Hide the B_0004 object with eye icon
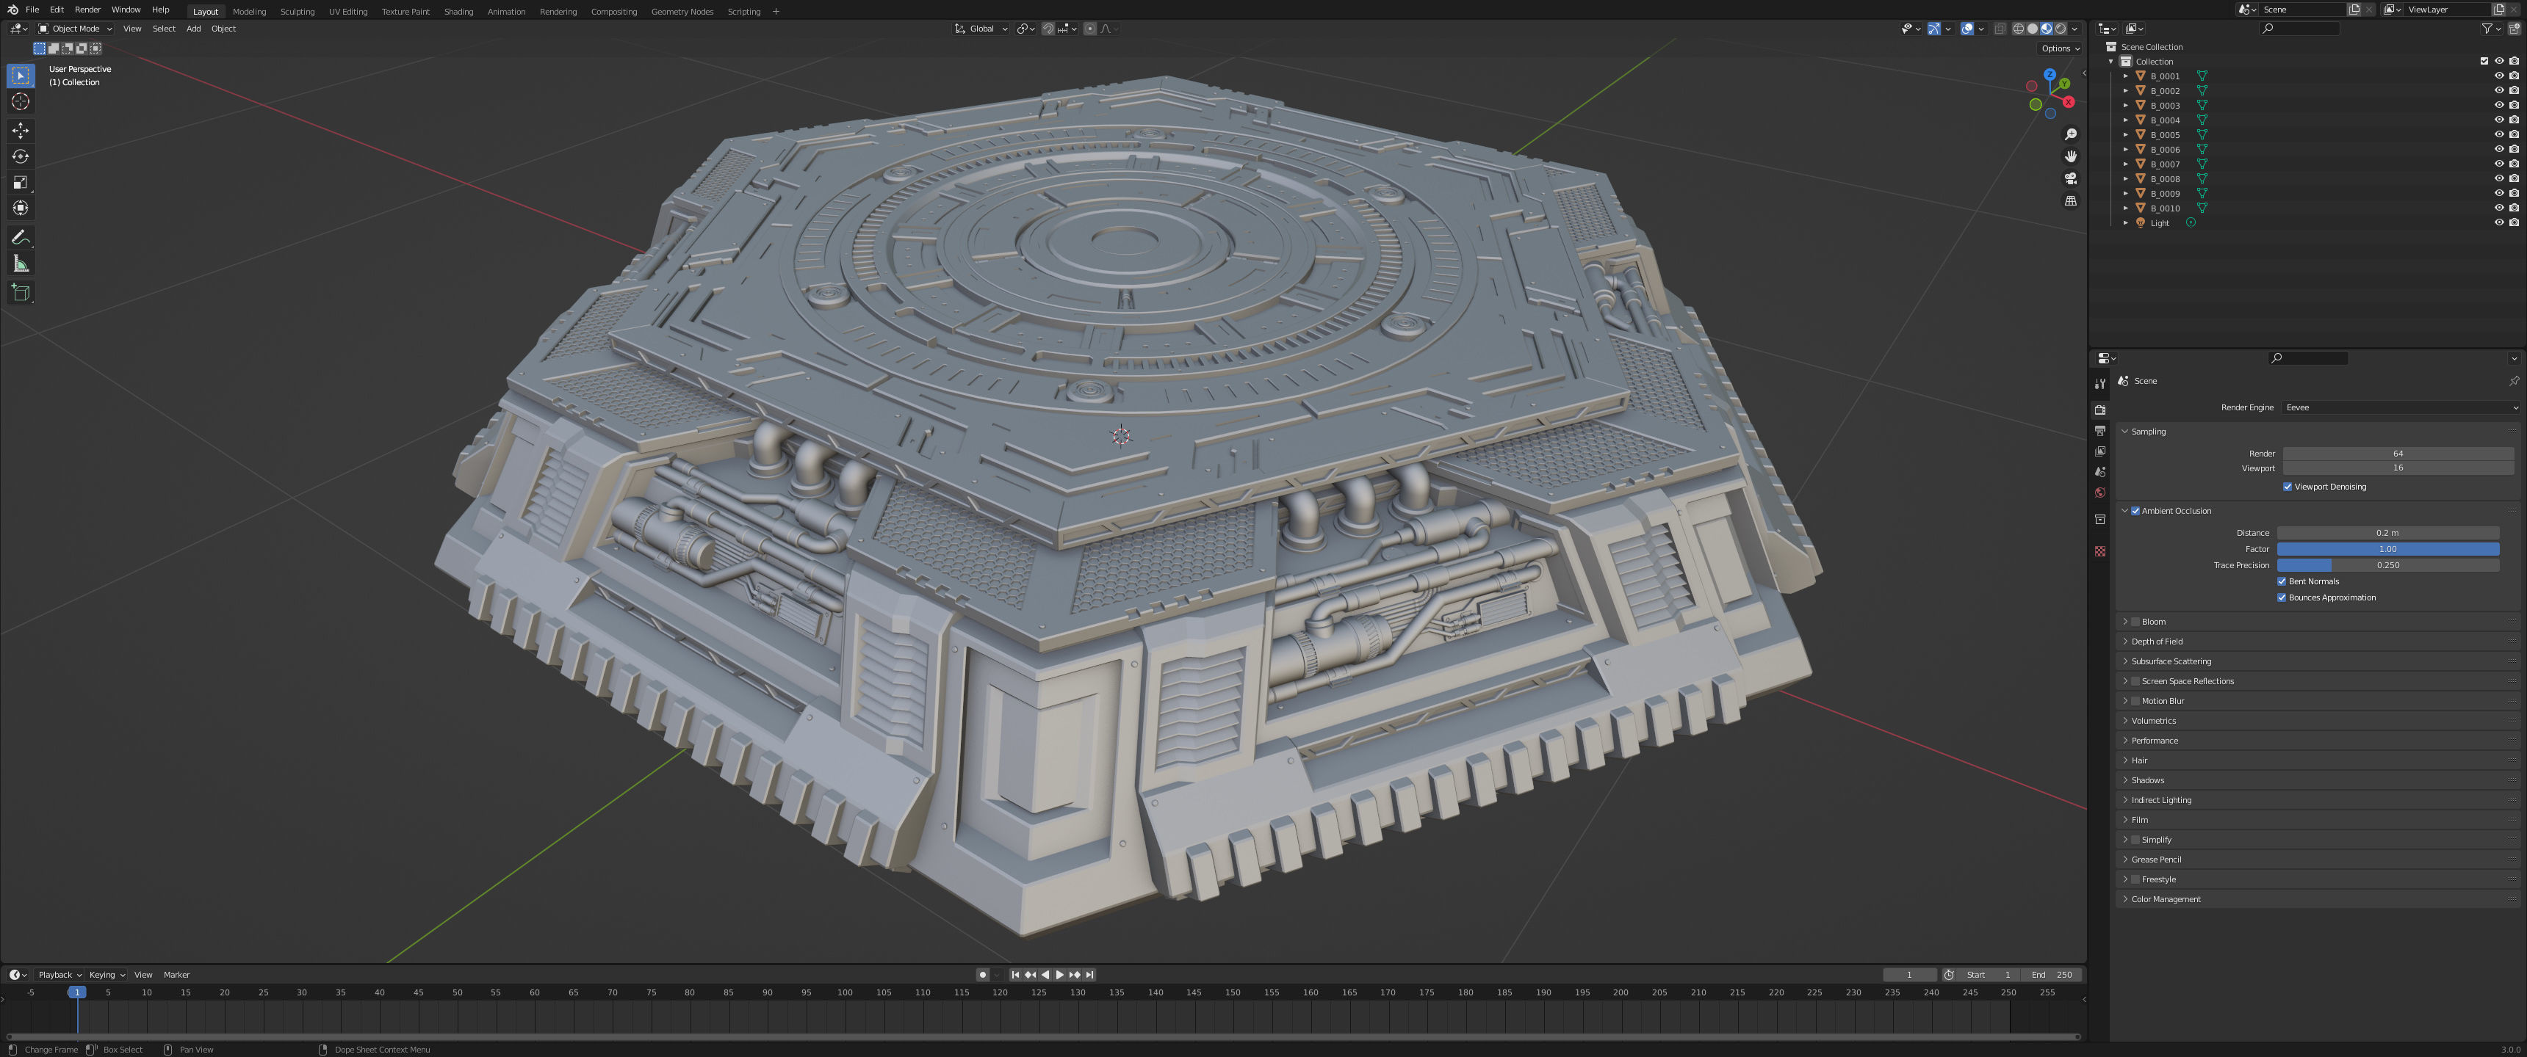Viewport: 2527px width, 1057px height. 2498,120
